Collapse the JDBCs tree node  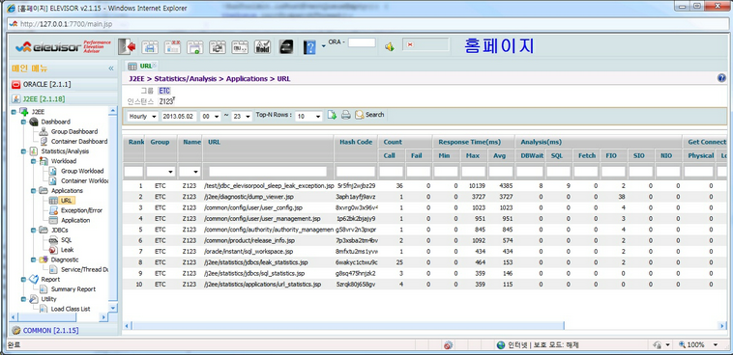pos(33,230)
